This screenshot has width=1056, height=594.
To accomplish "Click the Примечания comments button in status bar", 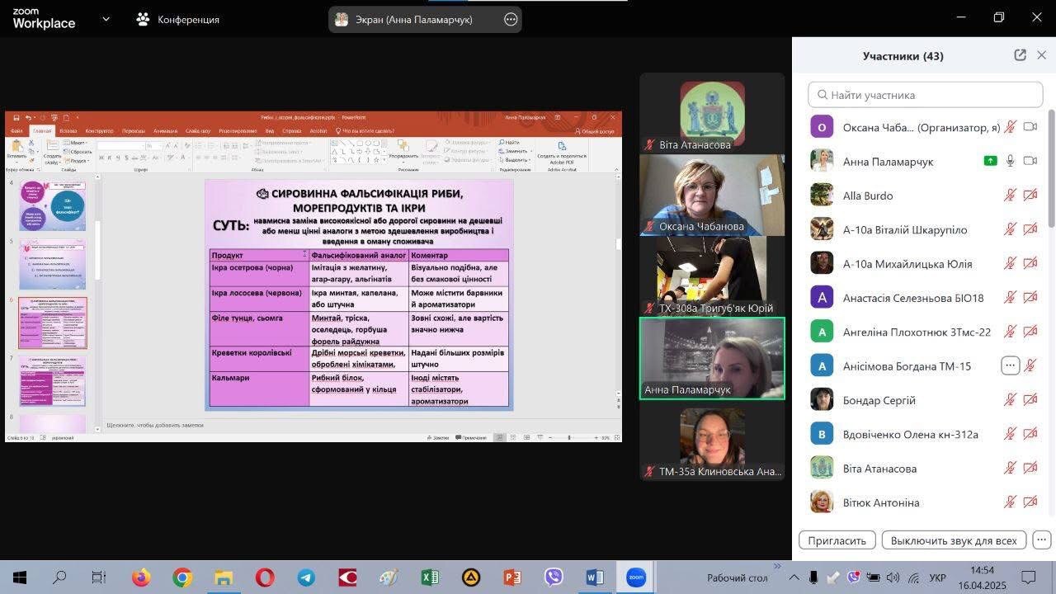I will [x=471, y=437].
